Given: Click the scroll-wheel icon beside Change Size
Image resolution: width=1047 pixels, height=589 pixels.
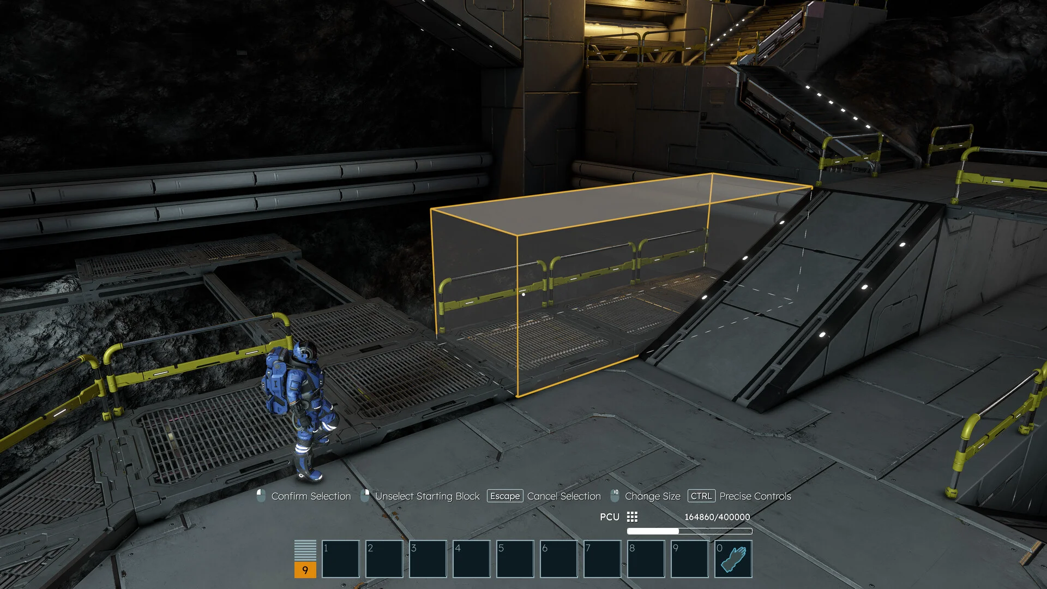Looking at the screenshot, I should (x=614, y=496).
